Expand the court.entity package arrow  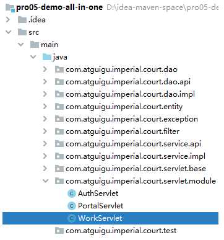(x=45, y=107)
